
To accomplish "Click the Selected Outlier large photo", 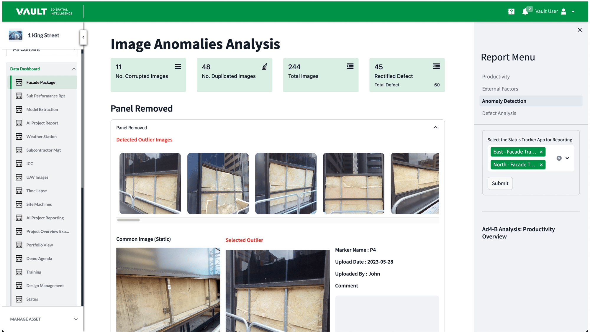I will pos(278,291).
